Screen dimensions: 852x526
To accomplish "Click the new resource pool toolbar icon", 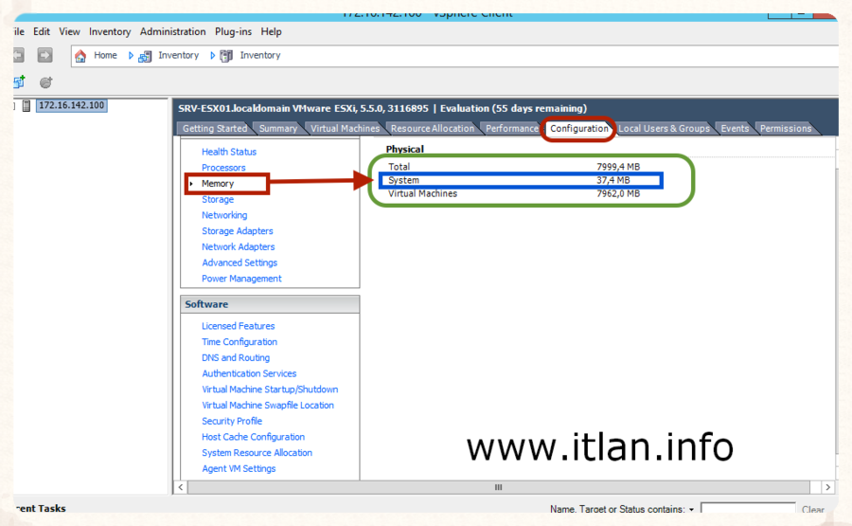I will point(45,82).
